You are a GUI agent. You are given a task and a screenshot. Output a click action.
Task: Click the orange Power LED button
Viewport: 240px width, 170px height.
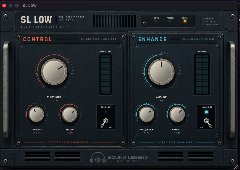point(185,21)
